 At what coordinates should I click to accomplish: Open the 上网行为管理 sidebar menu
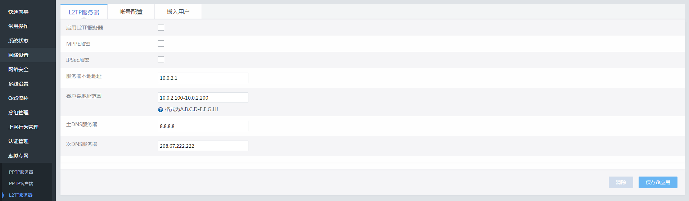coord(23,127)
